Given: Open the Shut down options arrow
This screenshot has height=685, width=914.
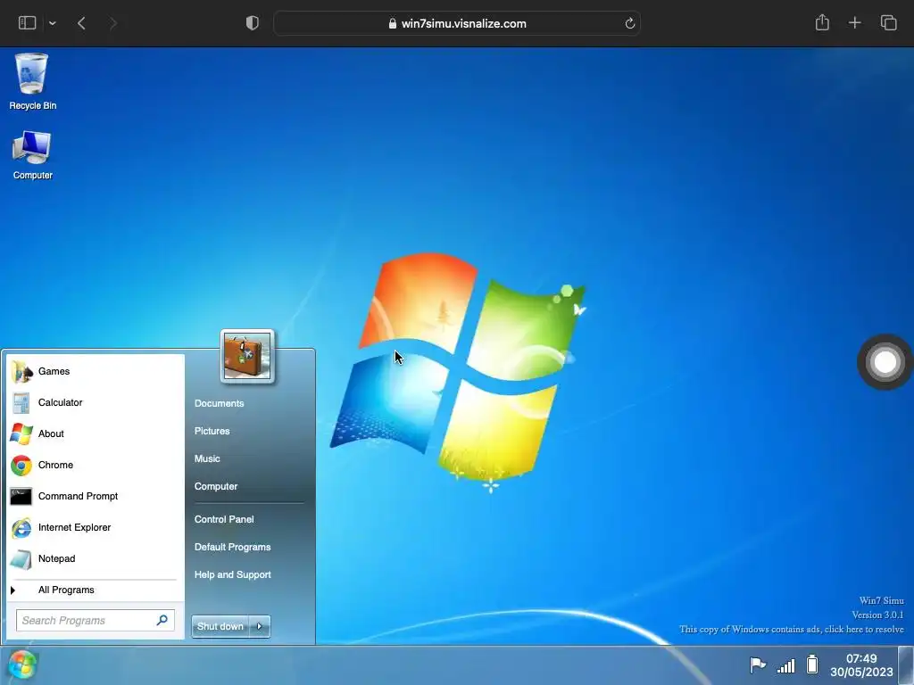Looking at the screenshot, I should [260, 627].
